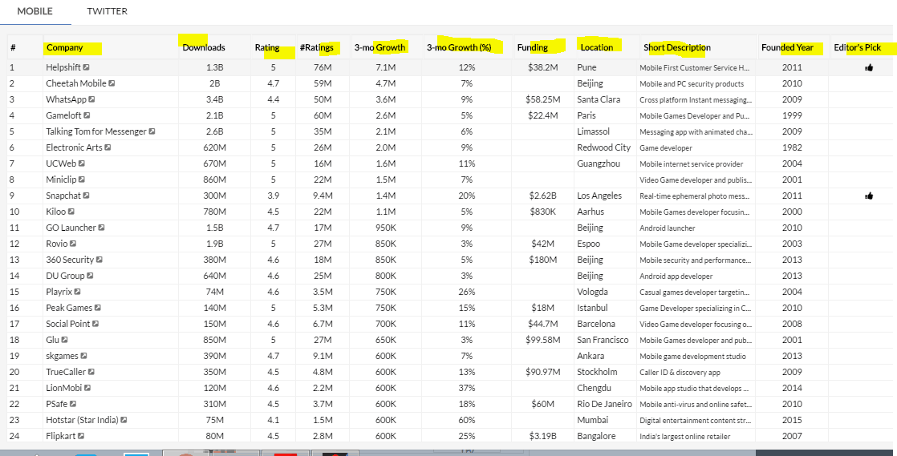This screenshot has height=456, width=897.
Task: Sort by the Company column header
Action: point(65,47)
